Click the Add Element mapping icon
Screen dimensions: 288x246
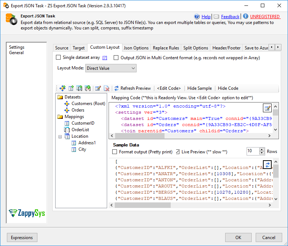point(71,88)
